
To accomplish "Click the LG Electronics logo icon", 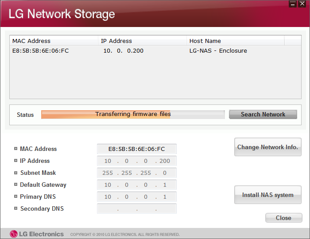I will [x=14, y=234].
